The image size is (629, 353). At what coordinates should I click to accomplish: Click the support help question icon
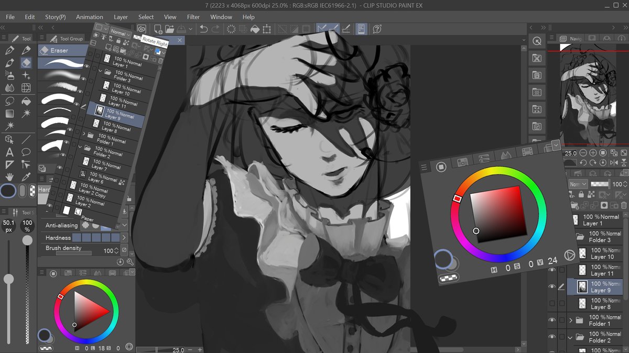click(x=377, y=29)
